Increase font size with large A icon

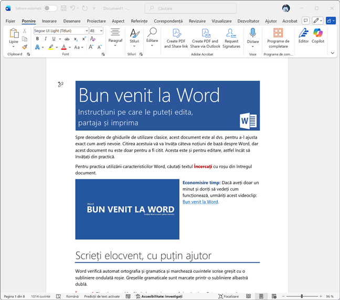tap(91, 47)
